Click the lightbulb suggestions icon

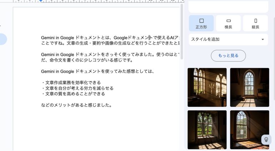tap(266, 140)
